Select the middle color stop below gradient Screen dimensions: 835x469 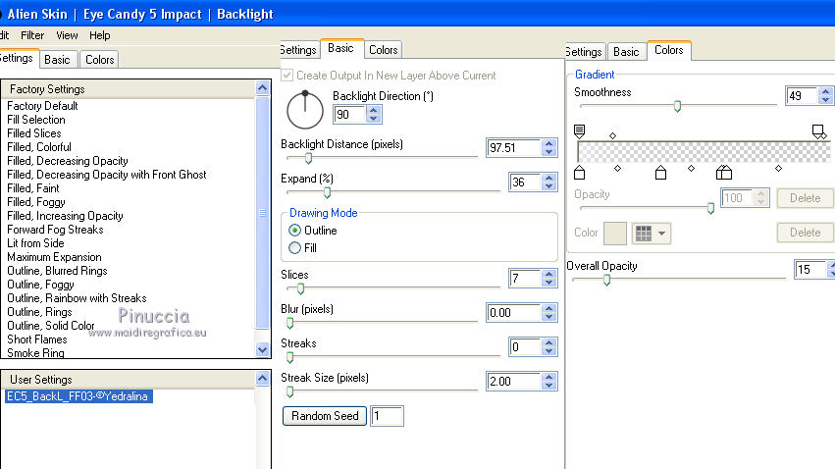[x=660, y=173]
